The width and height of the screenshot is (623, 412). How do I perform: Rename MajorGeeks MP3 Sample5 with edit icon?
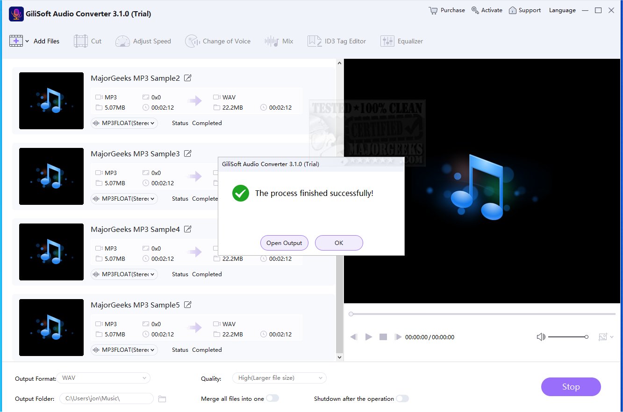point(188,305)
